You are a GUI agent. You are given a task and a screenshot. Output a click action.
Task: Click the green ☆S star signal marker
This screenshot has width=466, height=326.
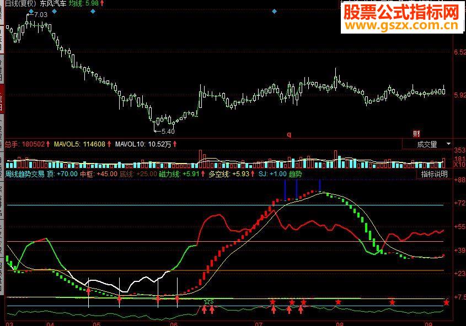208,302
